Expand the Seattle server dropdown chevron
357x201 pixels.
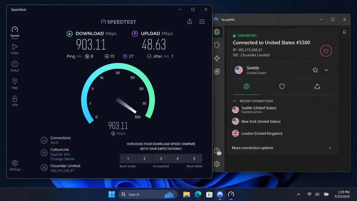(x=326, y=70)
